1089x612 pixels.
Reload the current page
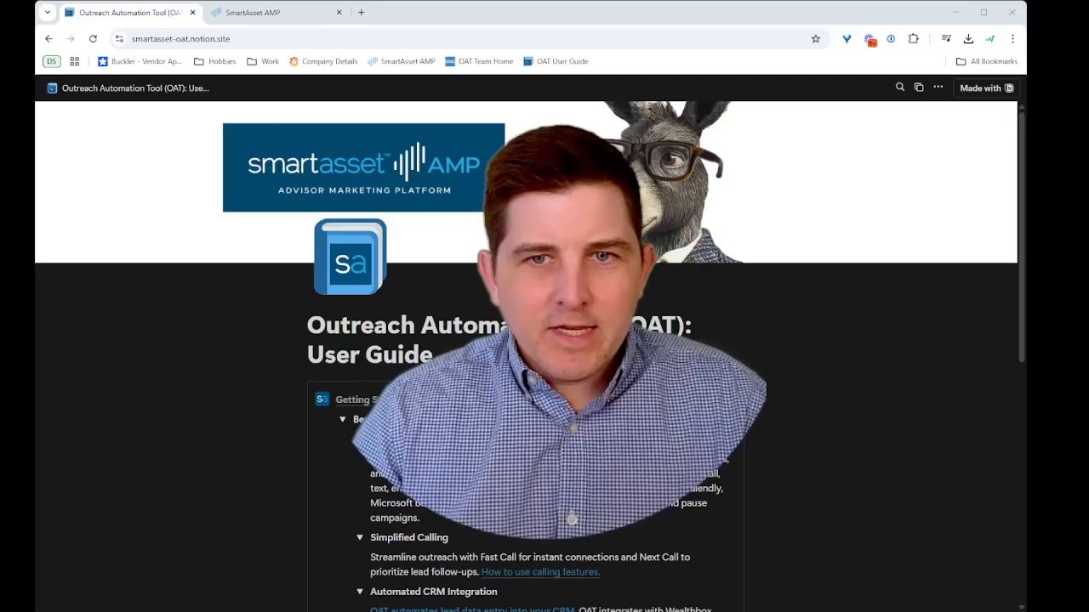(93, 38)
